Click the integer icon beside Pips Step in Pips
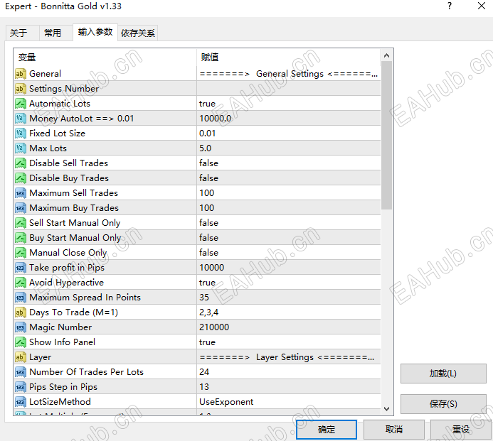The height and width of the screenshot is (441, 493). coord(21,387)
